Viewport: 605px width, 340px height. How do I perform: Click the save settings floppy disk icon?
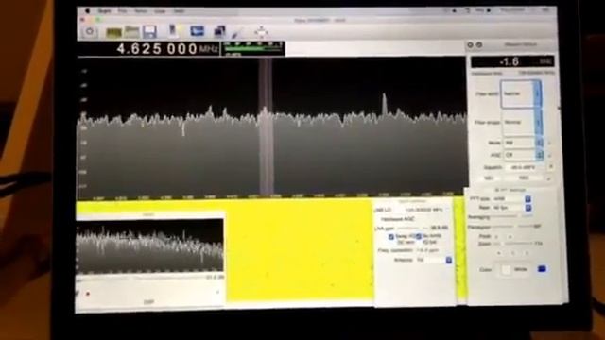tap(149, 31)
